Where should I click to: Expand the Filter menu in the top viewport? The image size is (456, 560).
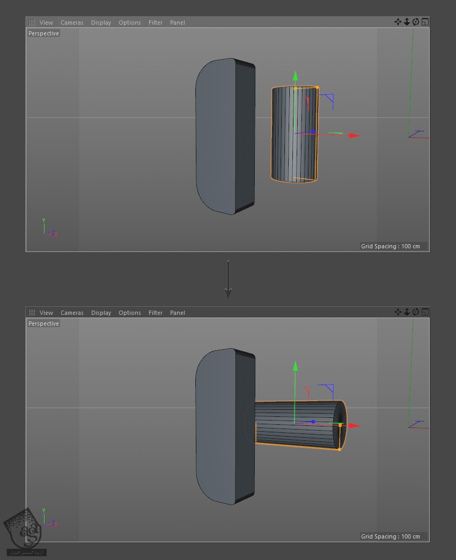tap(156, 23)
